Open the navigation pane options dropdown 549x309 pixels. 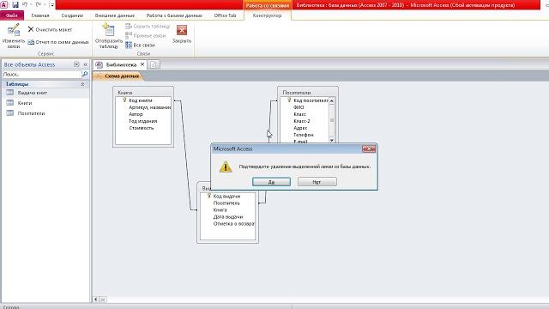click(76, 64)
